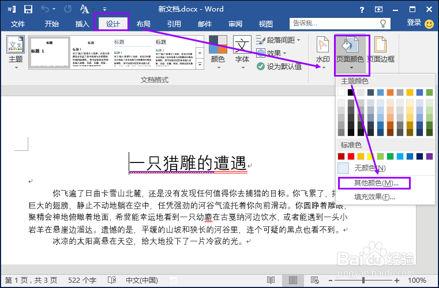The height and width of the screenshot is (288, 439).
Task: Select the first document format style thumbnail
Action: coord(50,52)
